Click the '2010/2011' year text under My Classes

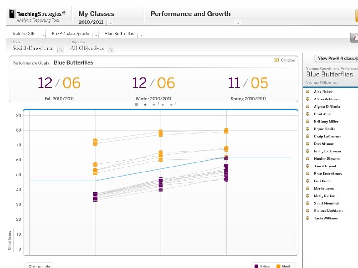[91, 22]
